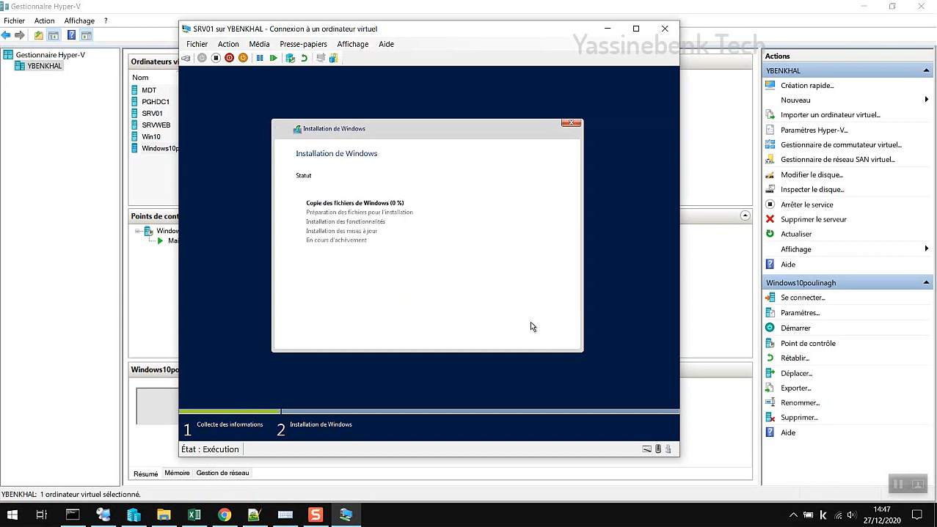Open Google Chrome from the taskbar

(225, 515)
